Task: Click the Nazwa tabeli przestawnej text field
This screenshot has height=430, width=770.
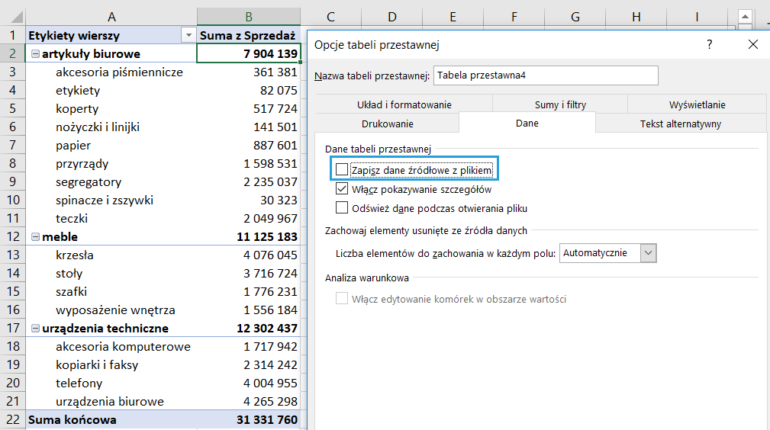Action: (x=545, y=75)
